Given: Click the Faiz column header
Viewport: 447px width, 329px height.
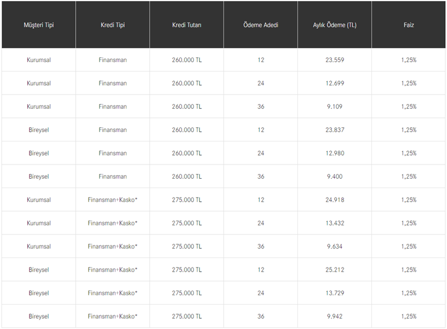Looking at the screenshot, I should [409, 25].
